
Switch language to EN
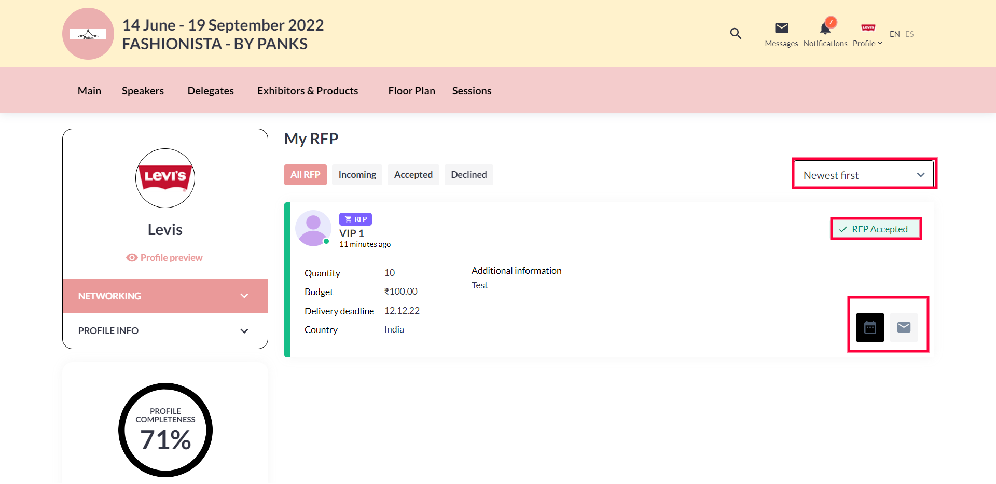click(894, 34)
